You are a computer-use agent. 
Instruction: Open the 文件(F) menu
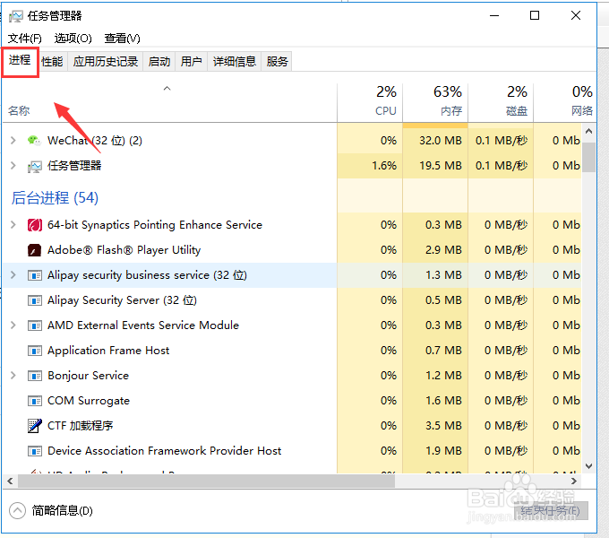click(25, 39)
